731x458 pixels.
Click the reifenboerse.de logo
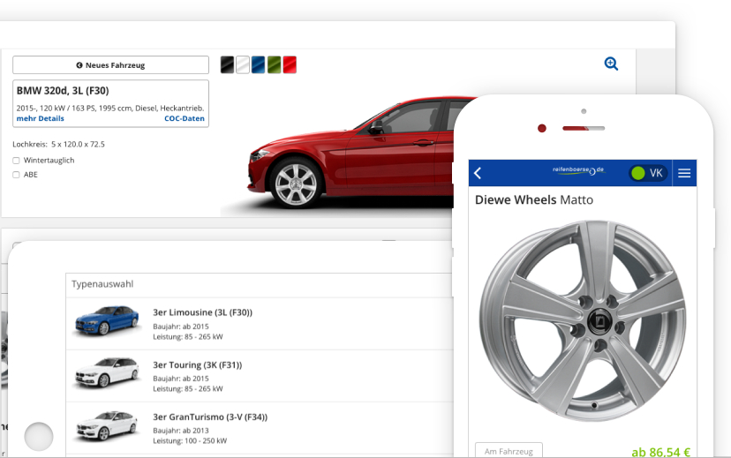pyautogui.click(x=578, y=170)
